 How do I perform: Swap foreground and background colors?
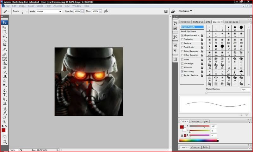6,126
